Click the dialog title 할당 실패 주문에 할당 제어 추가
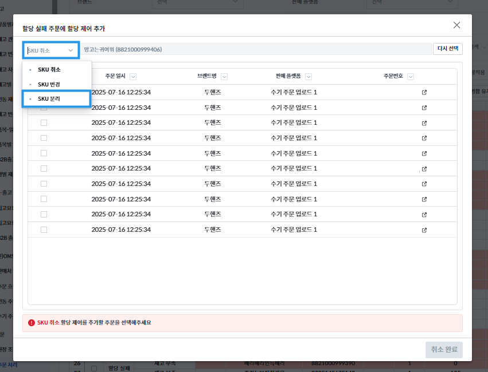488x372 pixels. tap(64, 29)
